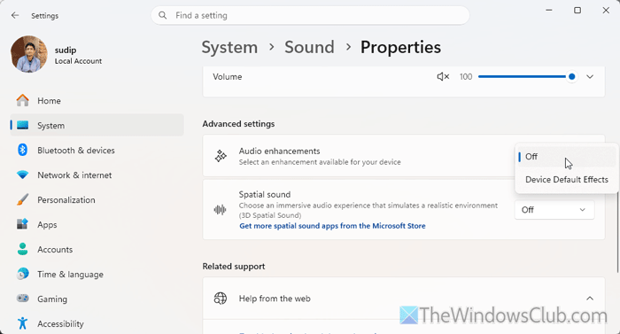Open Time & language settings

pyautogui.click(x=97, y=275)
